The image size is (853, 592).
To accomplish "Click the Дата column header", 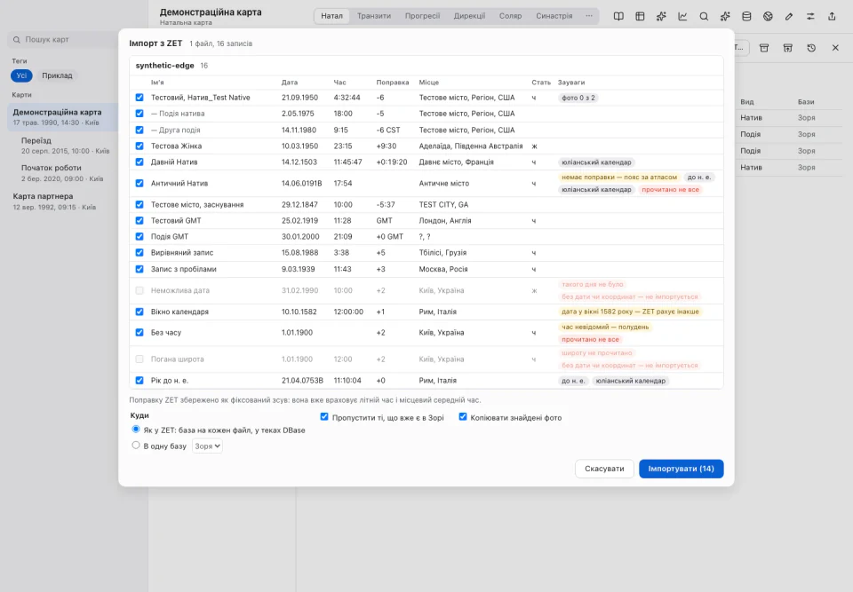I will (x=290, y=82).
